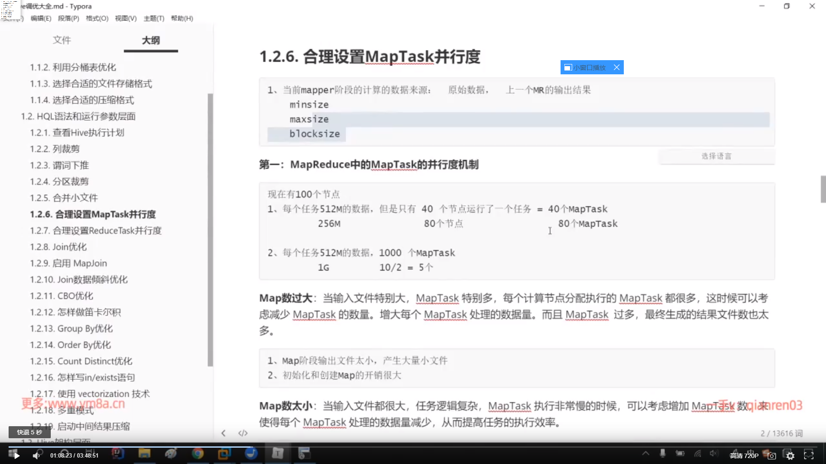Play the video

point(16,455)
